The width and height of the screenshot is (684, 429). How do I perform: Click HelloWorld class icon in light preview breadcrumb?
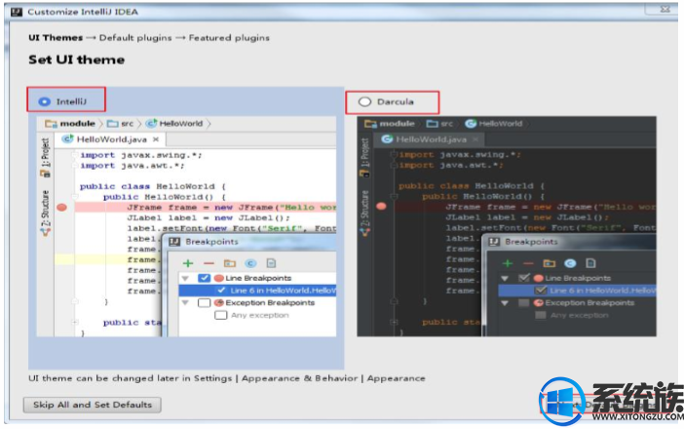click(151, 124)
